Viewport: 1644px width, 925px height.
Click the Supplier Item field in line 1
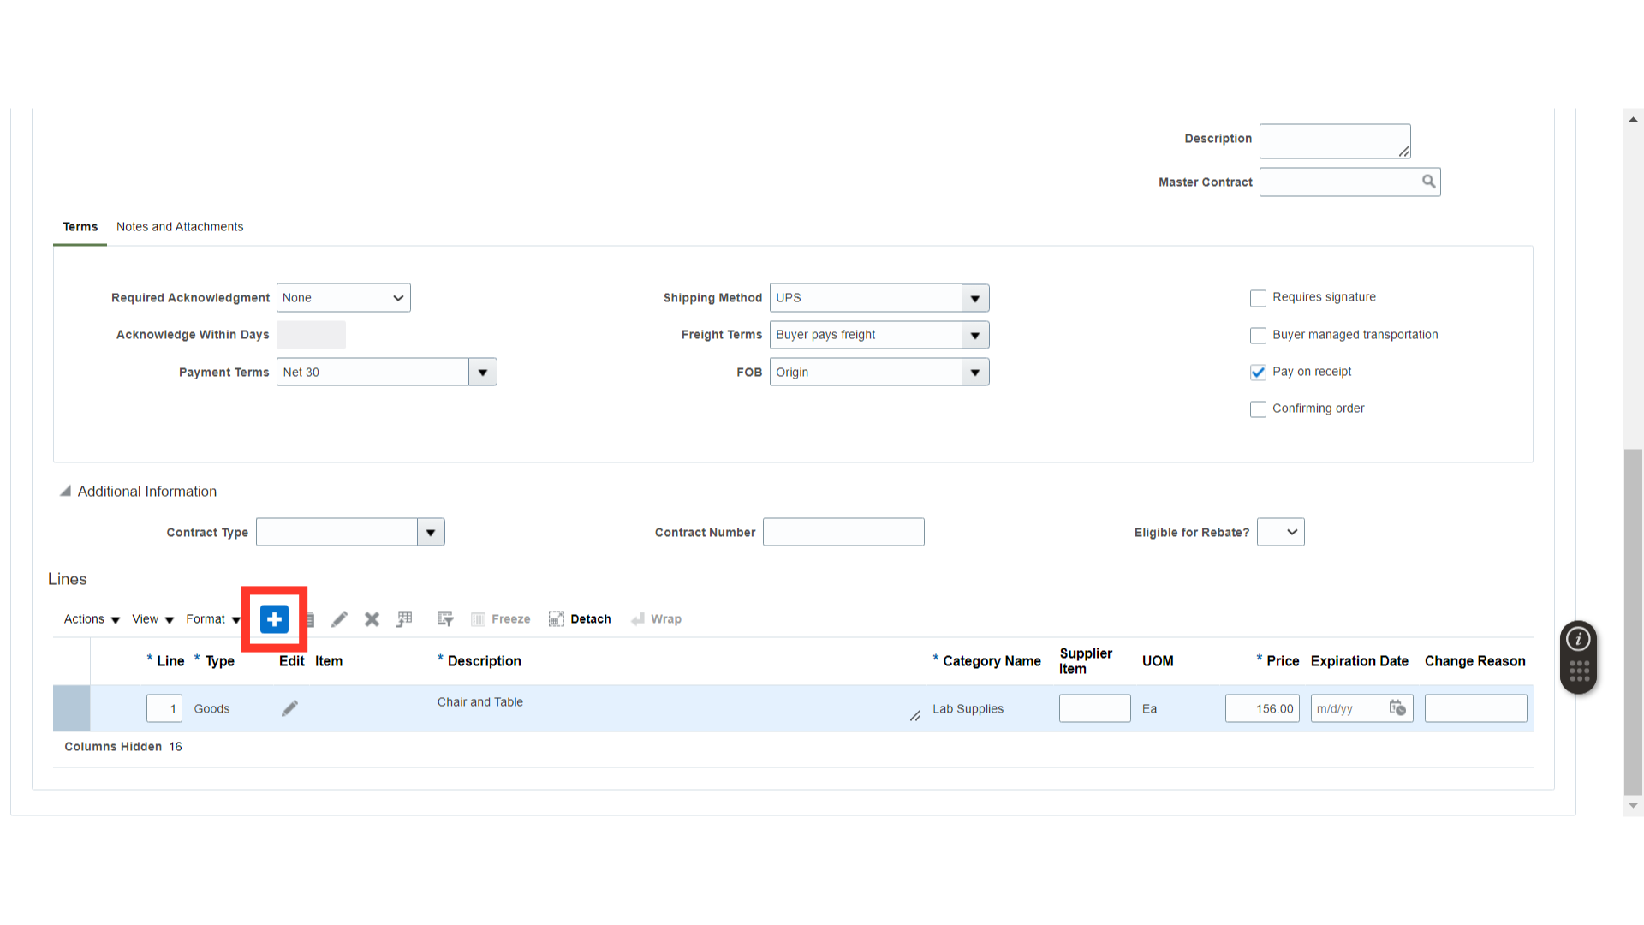click(1094, 708)
